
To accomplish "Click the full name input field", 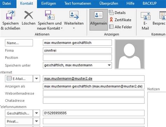I will click(x=77, y=43).
